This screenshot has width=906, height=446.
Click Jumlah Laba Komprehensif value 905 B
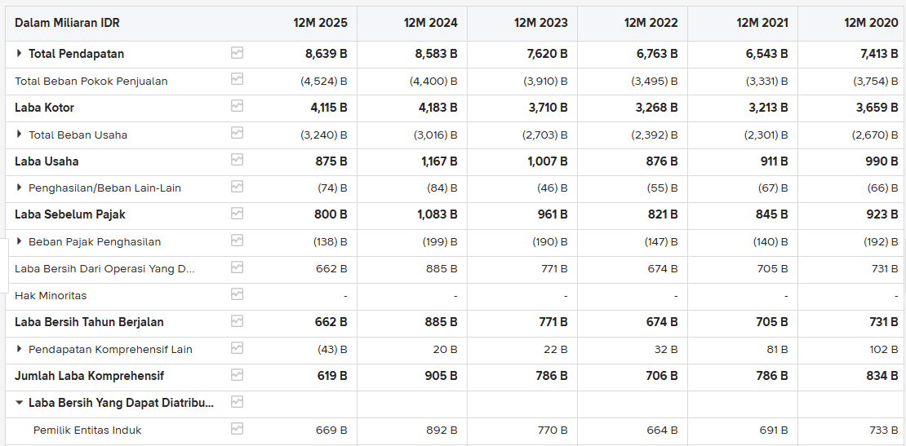coord(442,376)
